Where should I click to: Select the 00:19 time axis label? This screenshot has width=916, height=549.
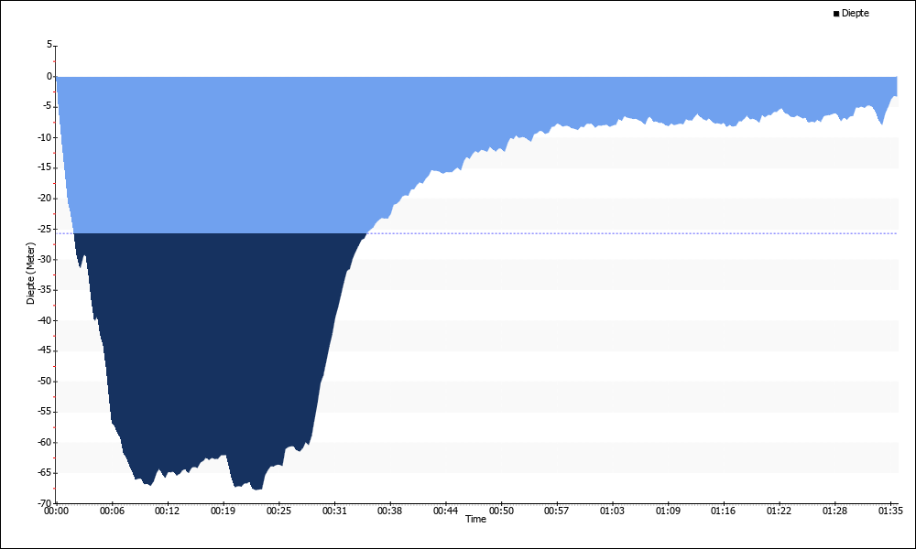[x=223, y=511]
